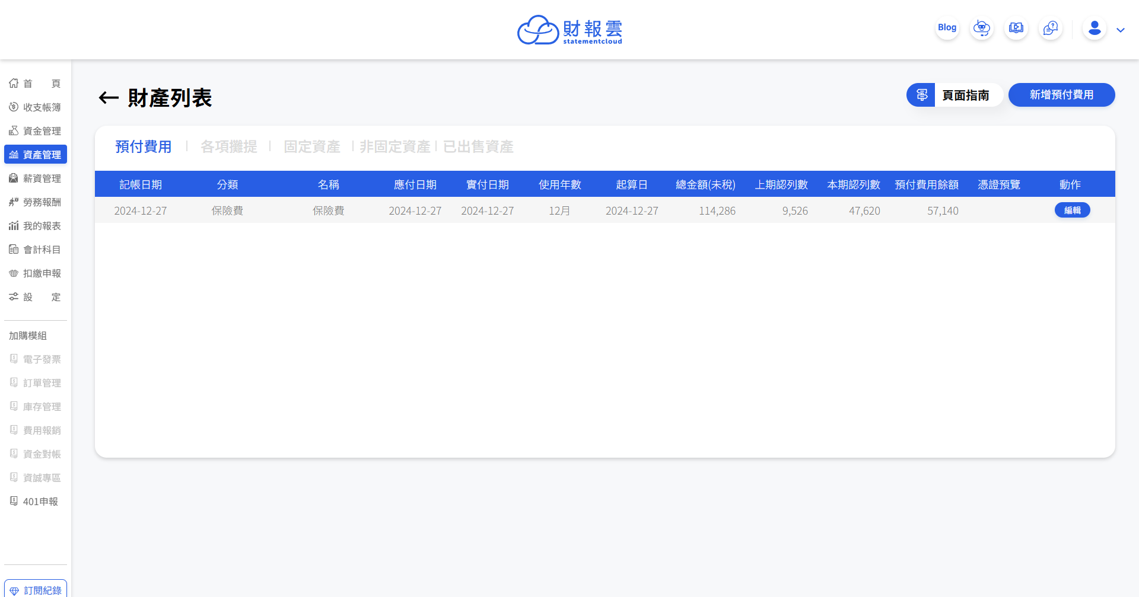Open 我的報表 menu item
Screen dimensions: 1139x597
[36, 226]
